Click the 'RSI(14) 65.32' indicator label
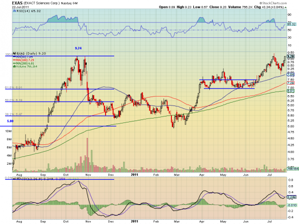The image size is (299, 224). [28, 11]
